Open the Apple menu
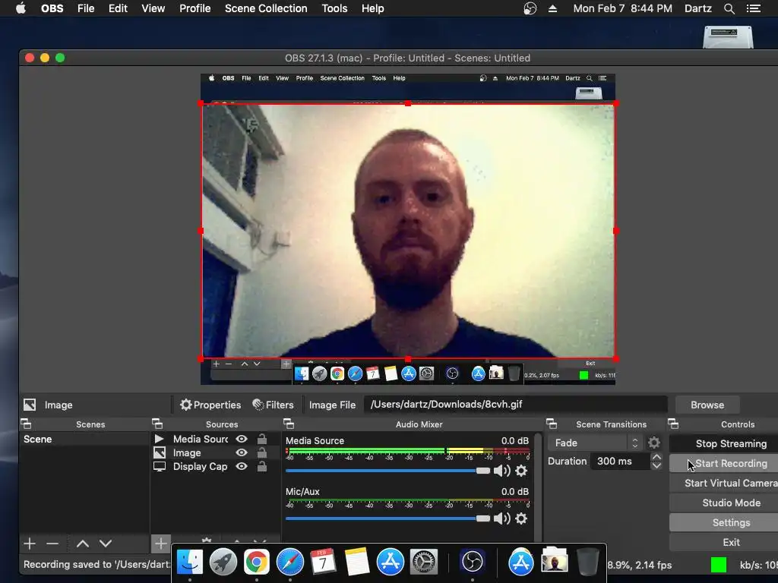Image resolution: width=778 pixels, height=583 pixels. tap(21, 8)
